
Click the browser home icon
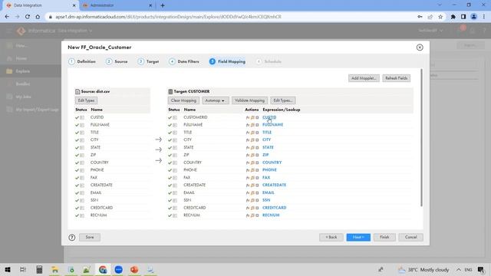click(38, 17)
